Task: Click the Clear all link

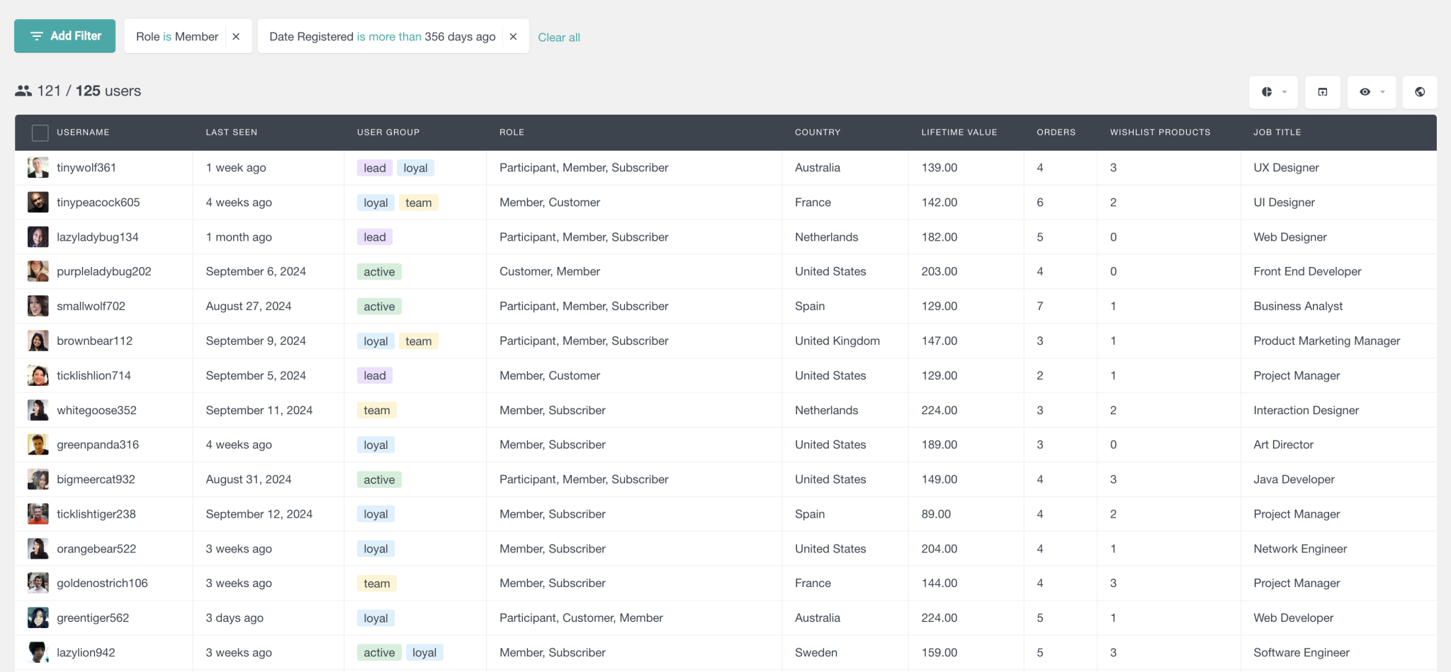Action: pos(559,38)
